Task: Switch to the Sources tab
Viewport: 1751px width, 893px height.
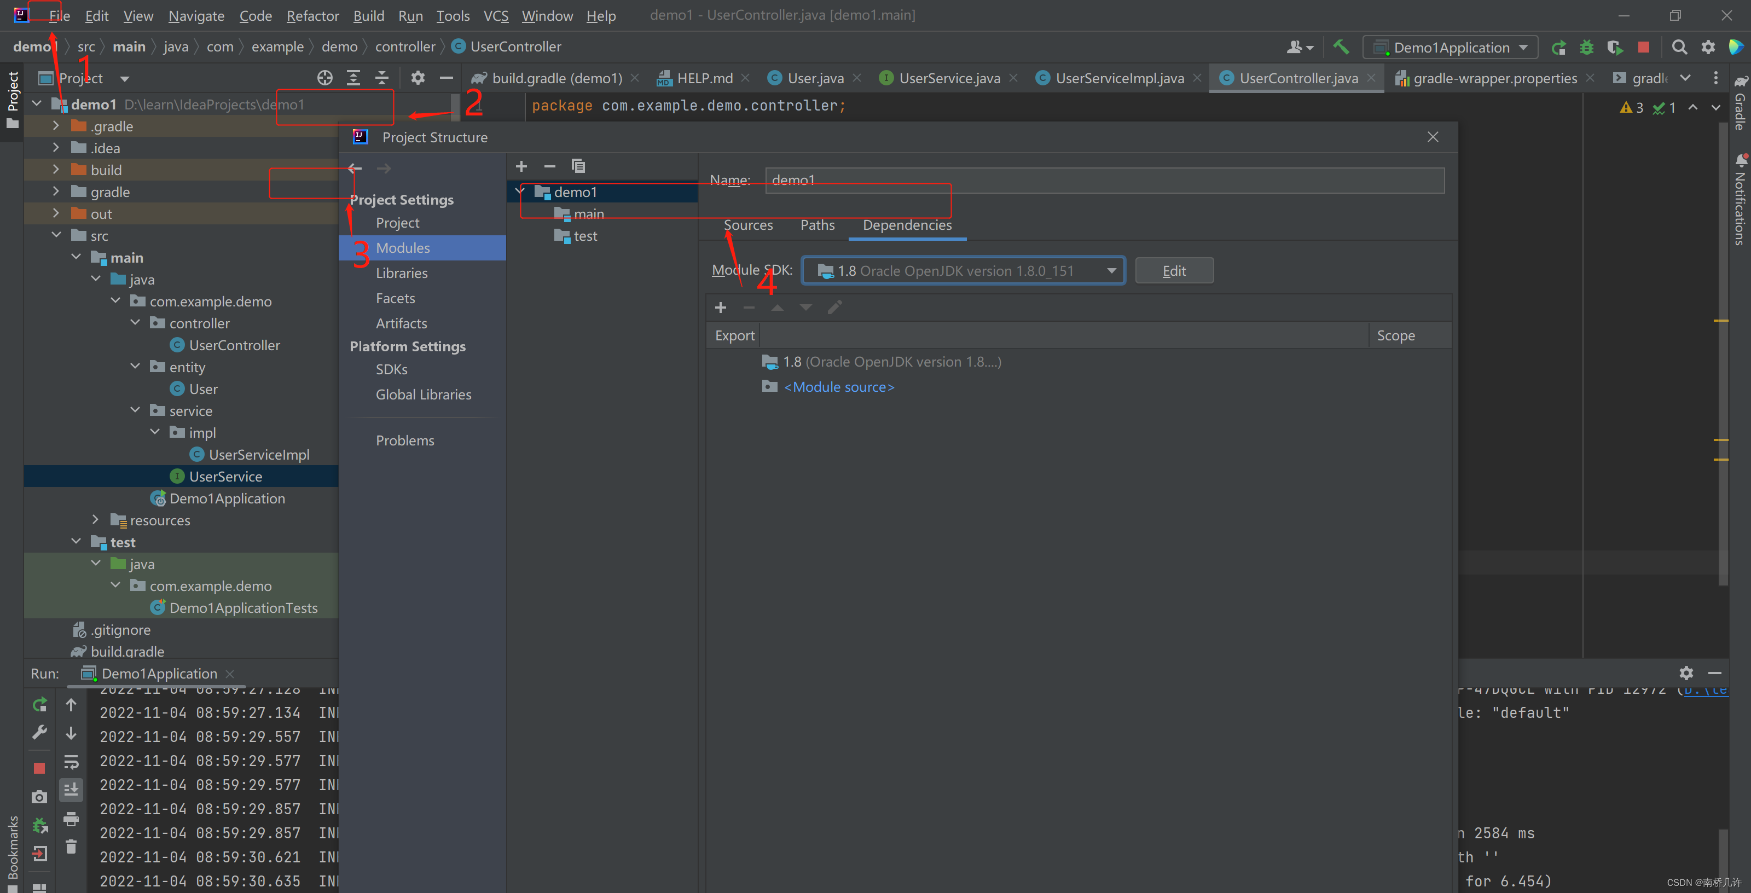Action: (x=747, y=225)
